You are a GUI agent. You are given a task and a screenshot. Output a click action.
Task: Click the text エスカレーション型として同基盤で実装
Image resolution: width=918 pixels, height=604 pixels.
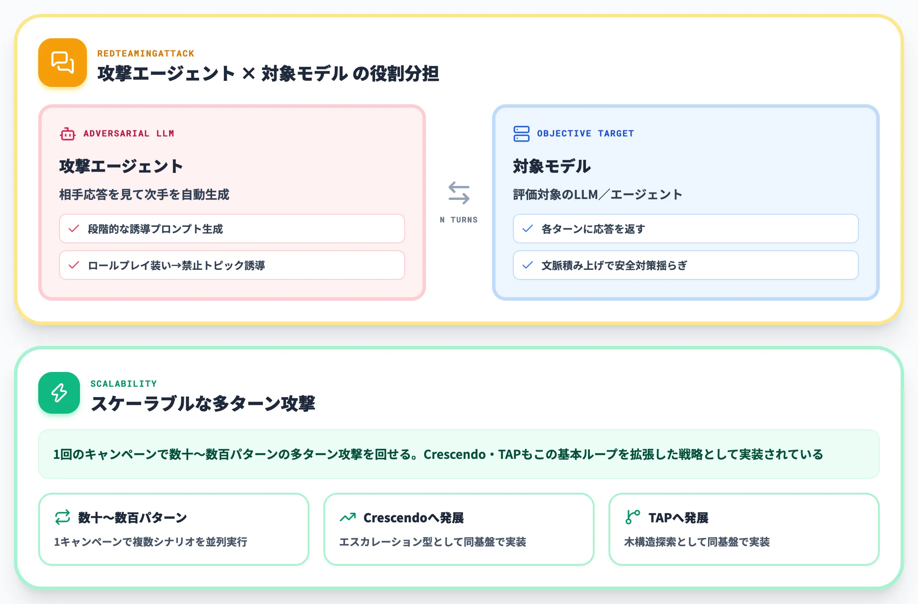click(432, 542)
